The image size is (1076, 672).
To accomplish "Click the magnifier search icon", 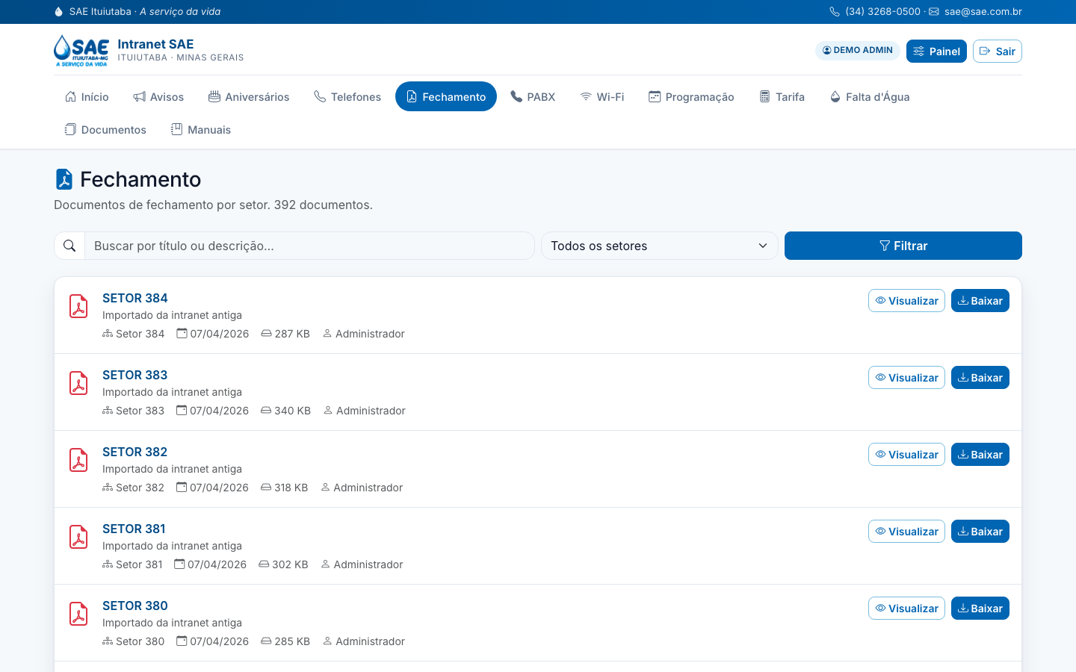I will 69,246.
